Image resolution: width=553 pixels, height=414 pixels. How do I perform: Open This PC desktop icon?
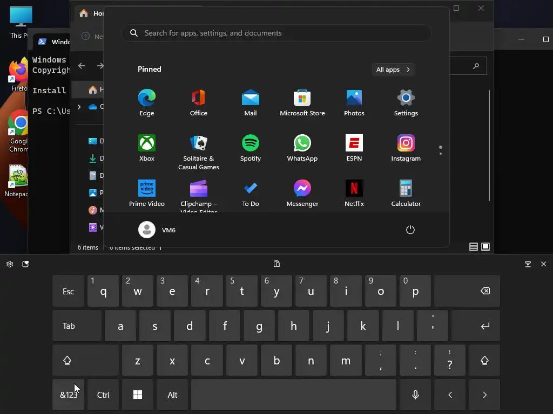20,22
